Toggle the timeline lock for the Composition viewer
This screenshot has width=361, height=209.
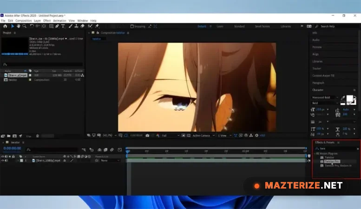[x=98, y=33]
